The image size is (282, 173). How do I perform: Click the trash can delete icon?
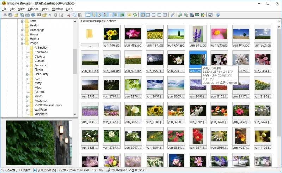point(56,15)
